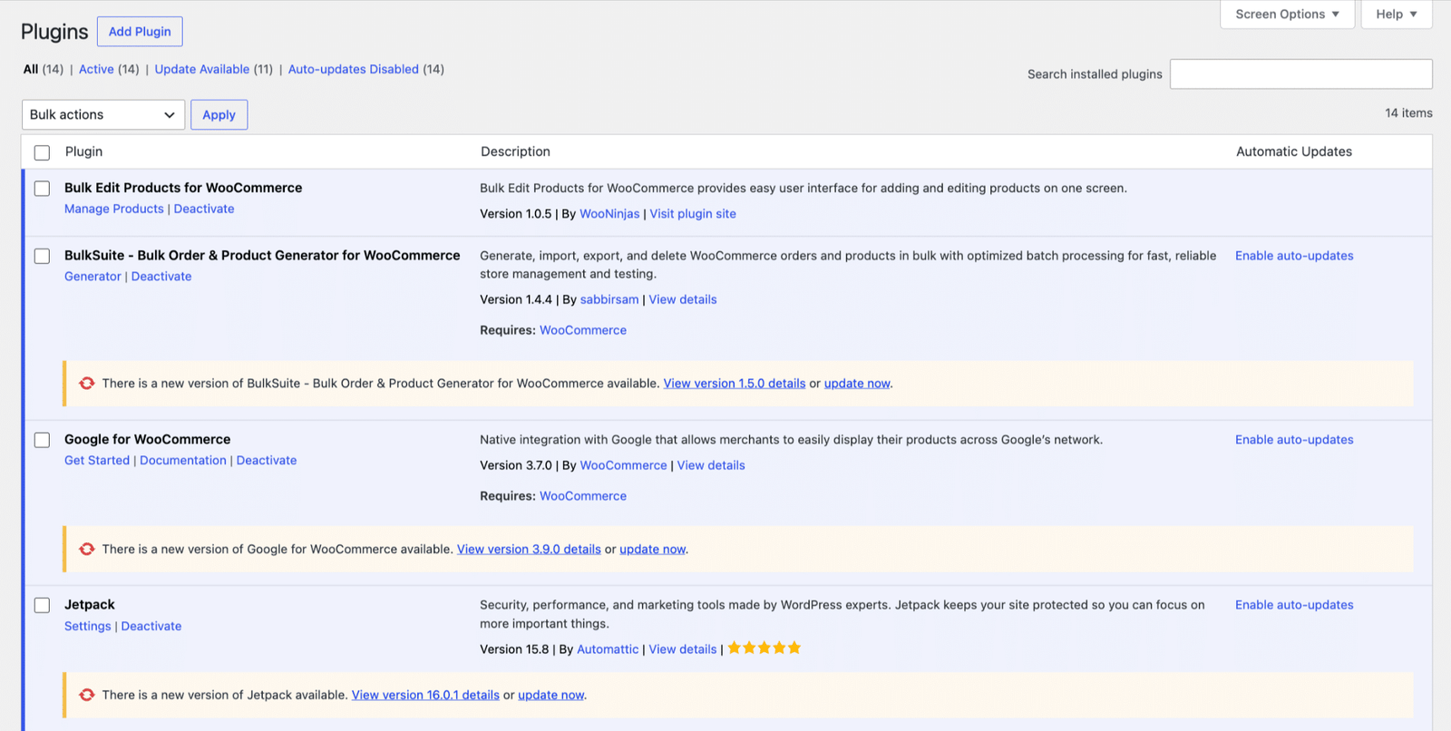Enable auto-updates for BulkSuite plugin
Viewport: 1451px width, 731px height.
1294,256
